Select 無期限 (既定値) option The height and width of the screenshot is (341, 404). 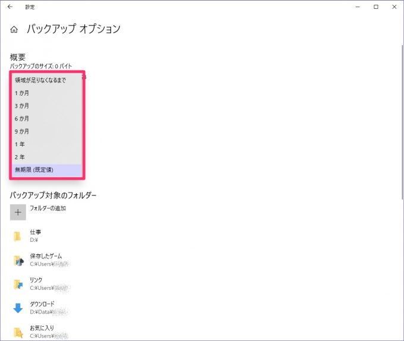point(46,170)
